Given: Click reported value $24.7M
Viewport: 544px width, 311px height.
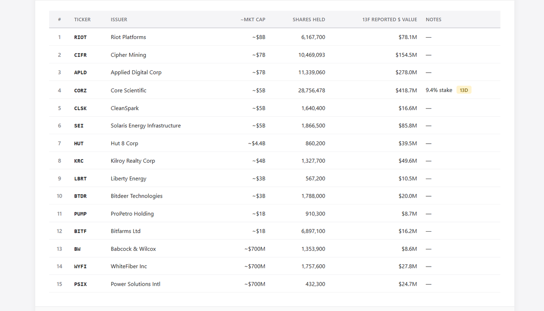Looking at the screenshot, I should (x=407, y=284).
